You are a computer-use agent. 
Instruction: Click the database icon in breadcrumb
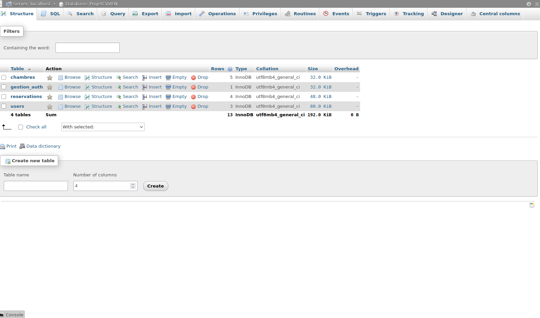pyautogui.click(x=61, y=4)
